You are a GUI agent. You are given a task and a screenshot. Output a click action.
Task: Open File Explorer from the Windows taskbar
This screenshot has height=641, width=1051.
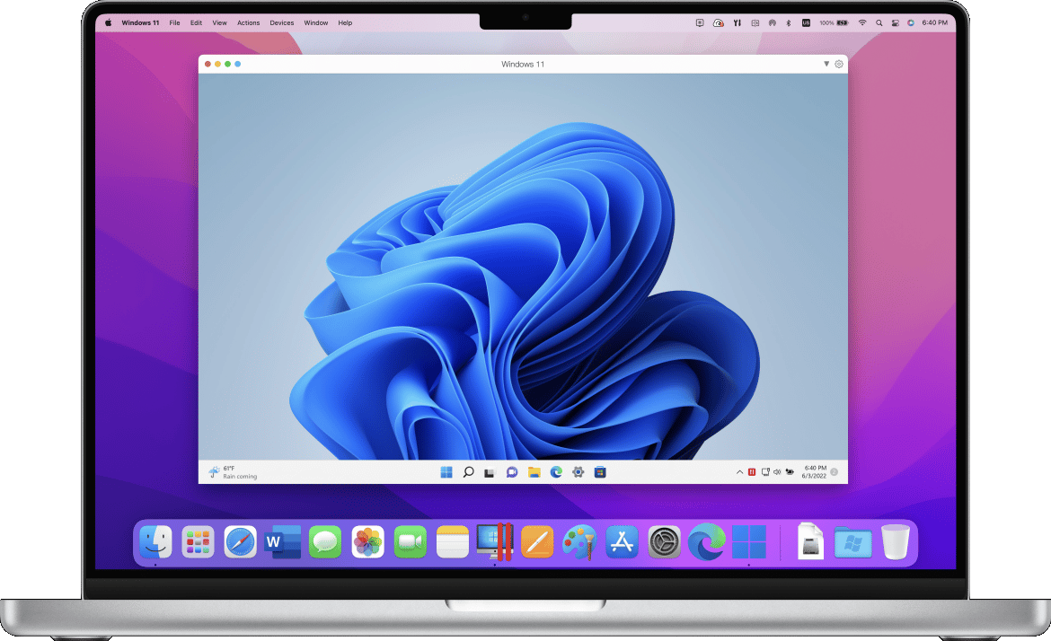[533, 471]
